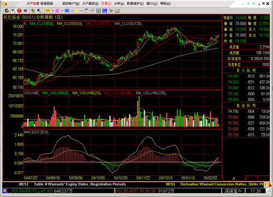The width and height of the screenshot is (273, 197).
Task: Switch to the A tab below order book
Action: [x=234, y=178]
